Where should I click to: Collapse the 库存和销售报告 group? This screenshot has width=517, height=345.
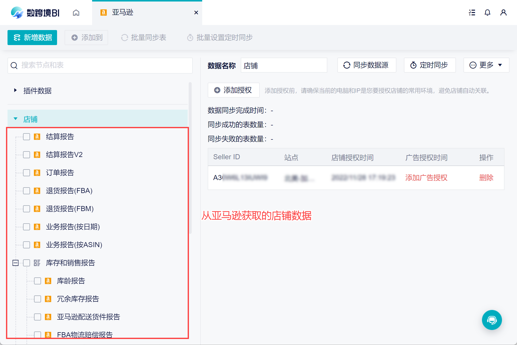tap(16, 263)
